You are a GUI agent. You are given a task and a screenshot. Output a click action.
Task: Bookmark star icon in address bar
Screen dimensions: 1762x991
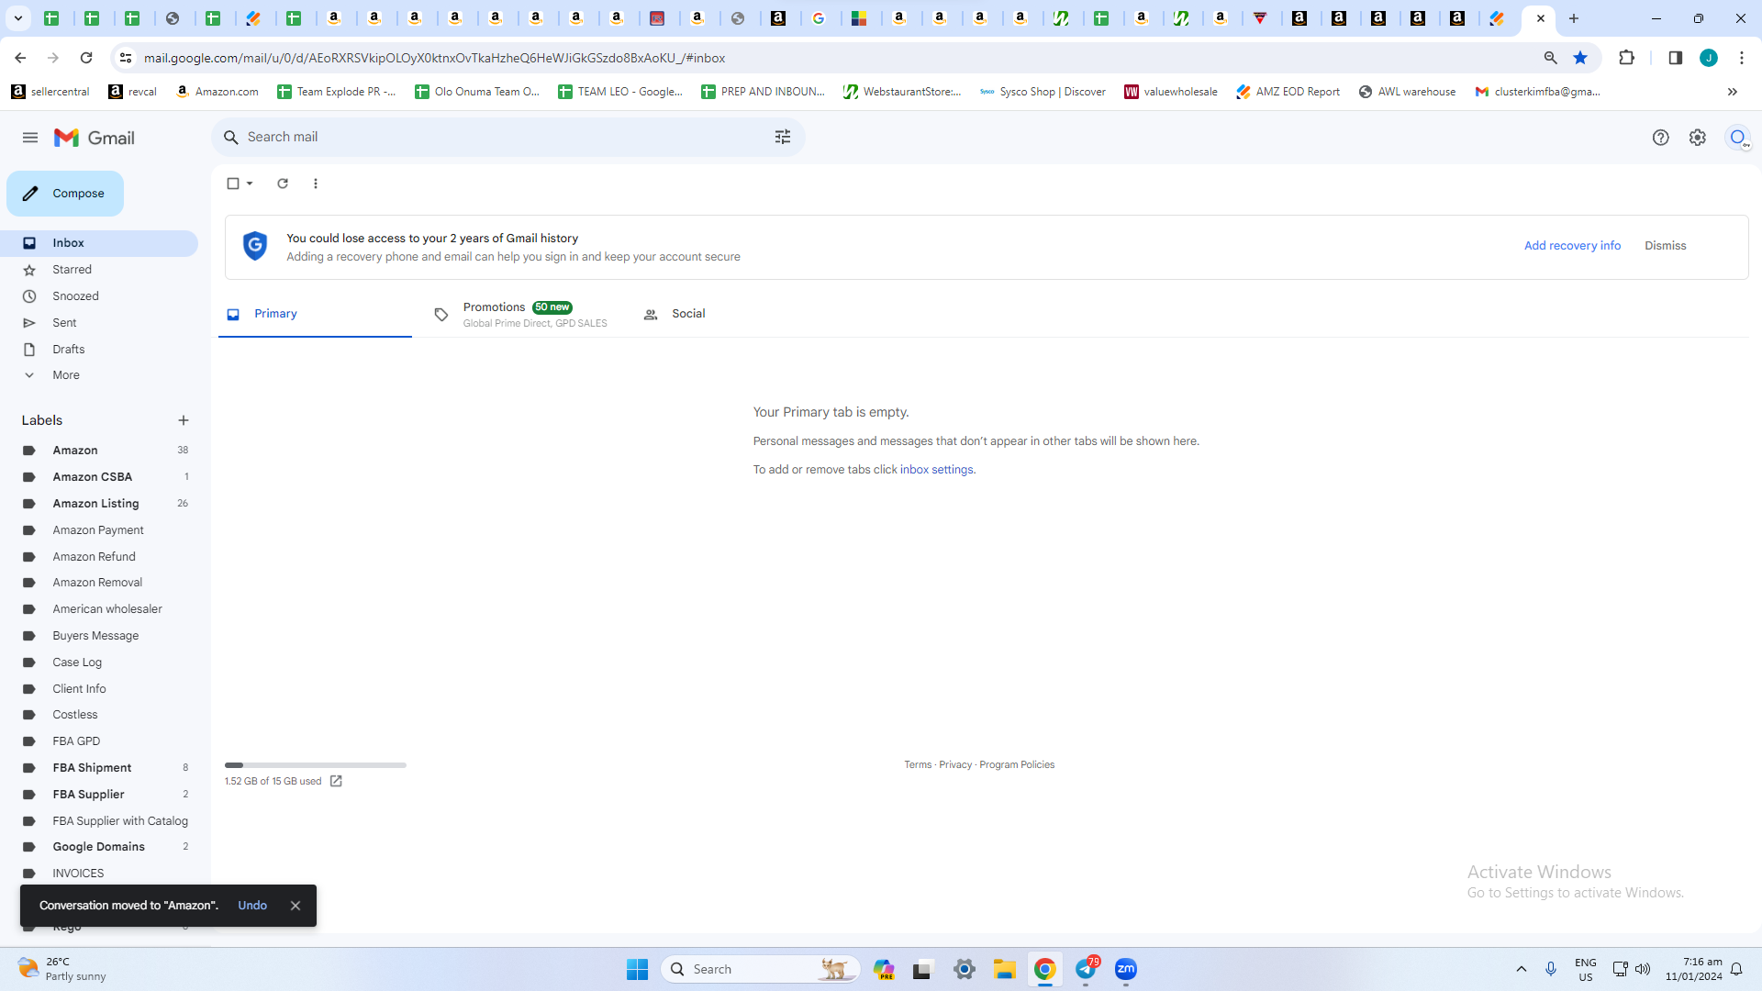tap(1580, 58)
